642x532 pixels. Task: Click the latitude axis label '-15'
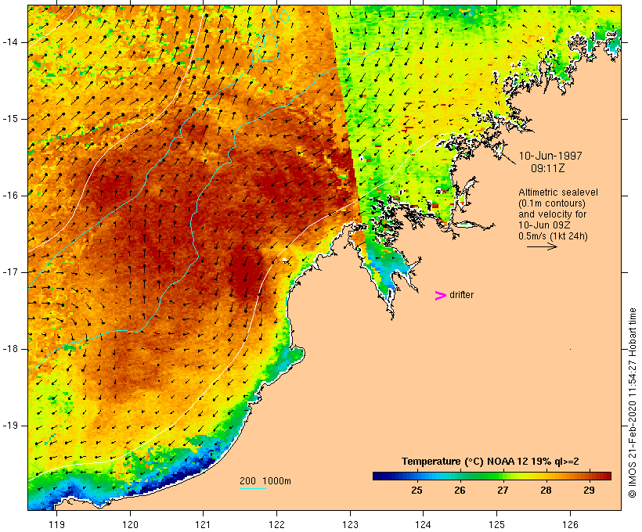[9, 119]
